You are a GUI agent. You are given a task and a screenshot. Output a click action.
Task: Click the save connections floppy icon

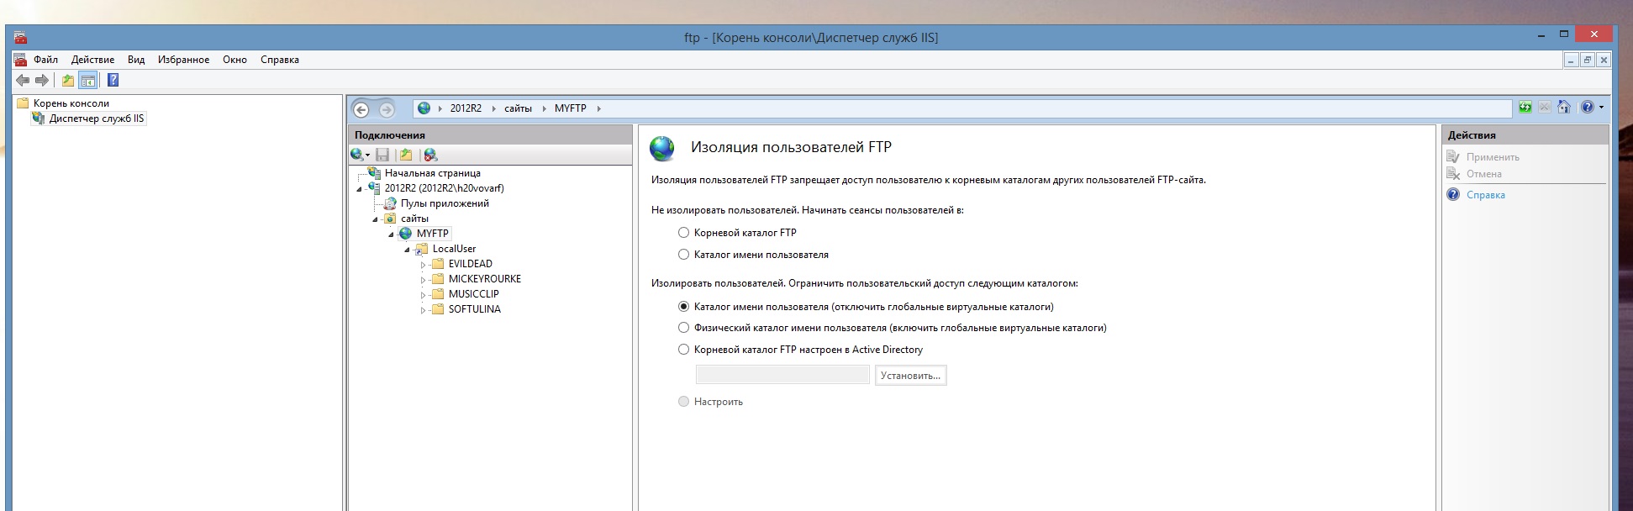click(382, 155)
